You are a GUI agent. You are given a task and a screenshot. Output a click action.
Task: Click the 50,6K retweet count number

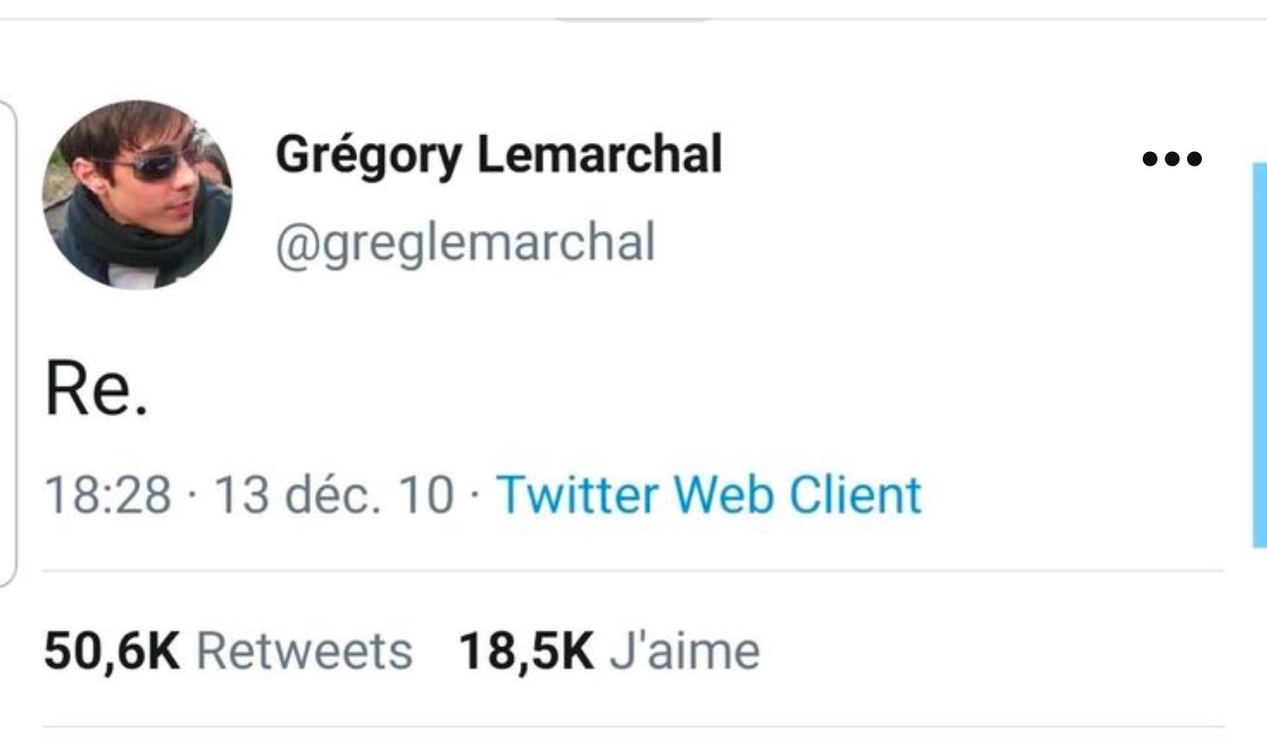(x=112, y=651)
